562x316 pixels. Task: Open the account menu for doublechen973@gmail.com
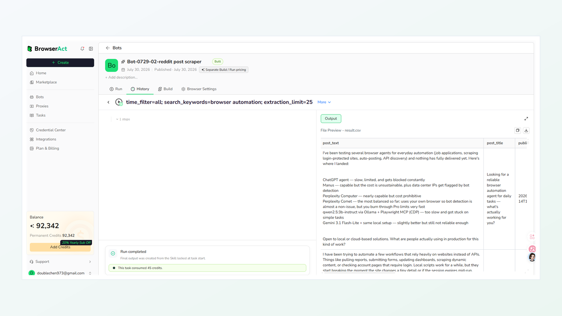pos(60,273)
